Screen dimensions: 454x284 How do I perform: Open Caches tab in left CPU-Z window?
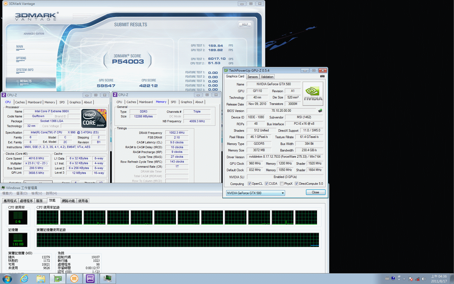click(x=20, y=102)
